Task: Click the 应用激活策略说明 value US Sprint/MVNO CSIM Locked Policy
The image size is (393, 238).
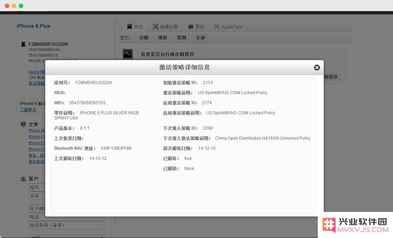Action: [x=241, y=113]
